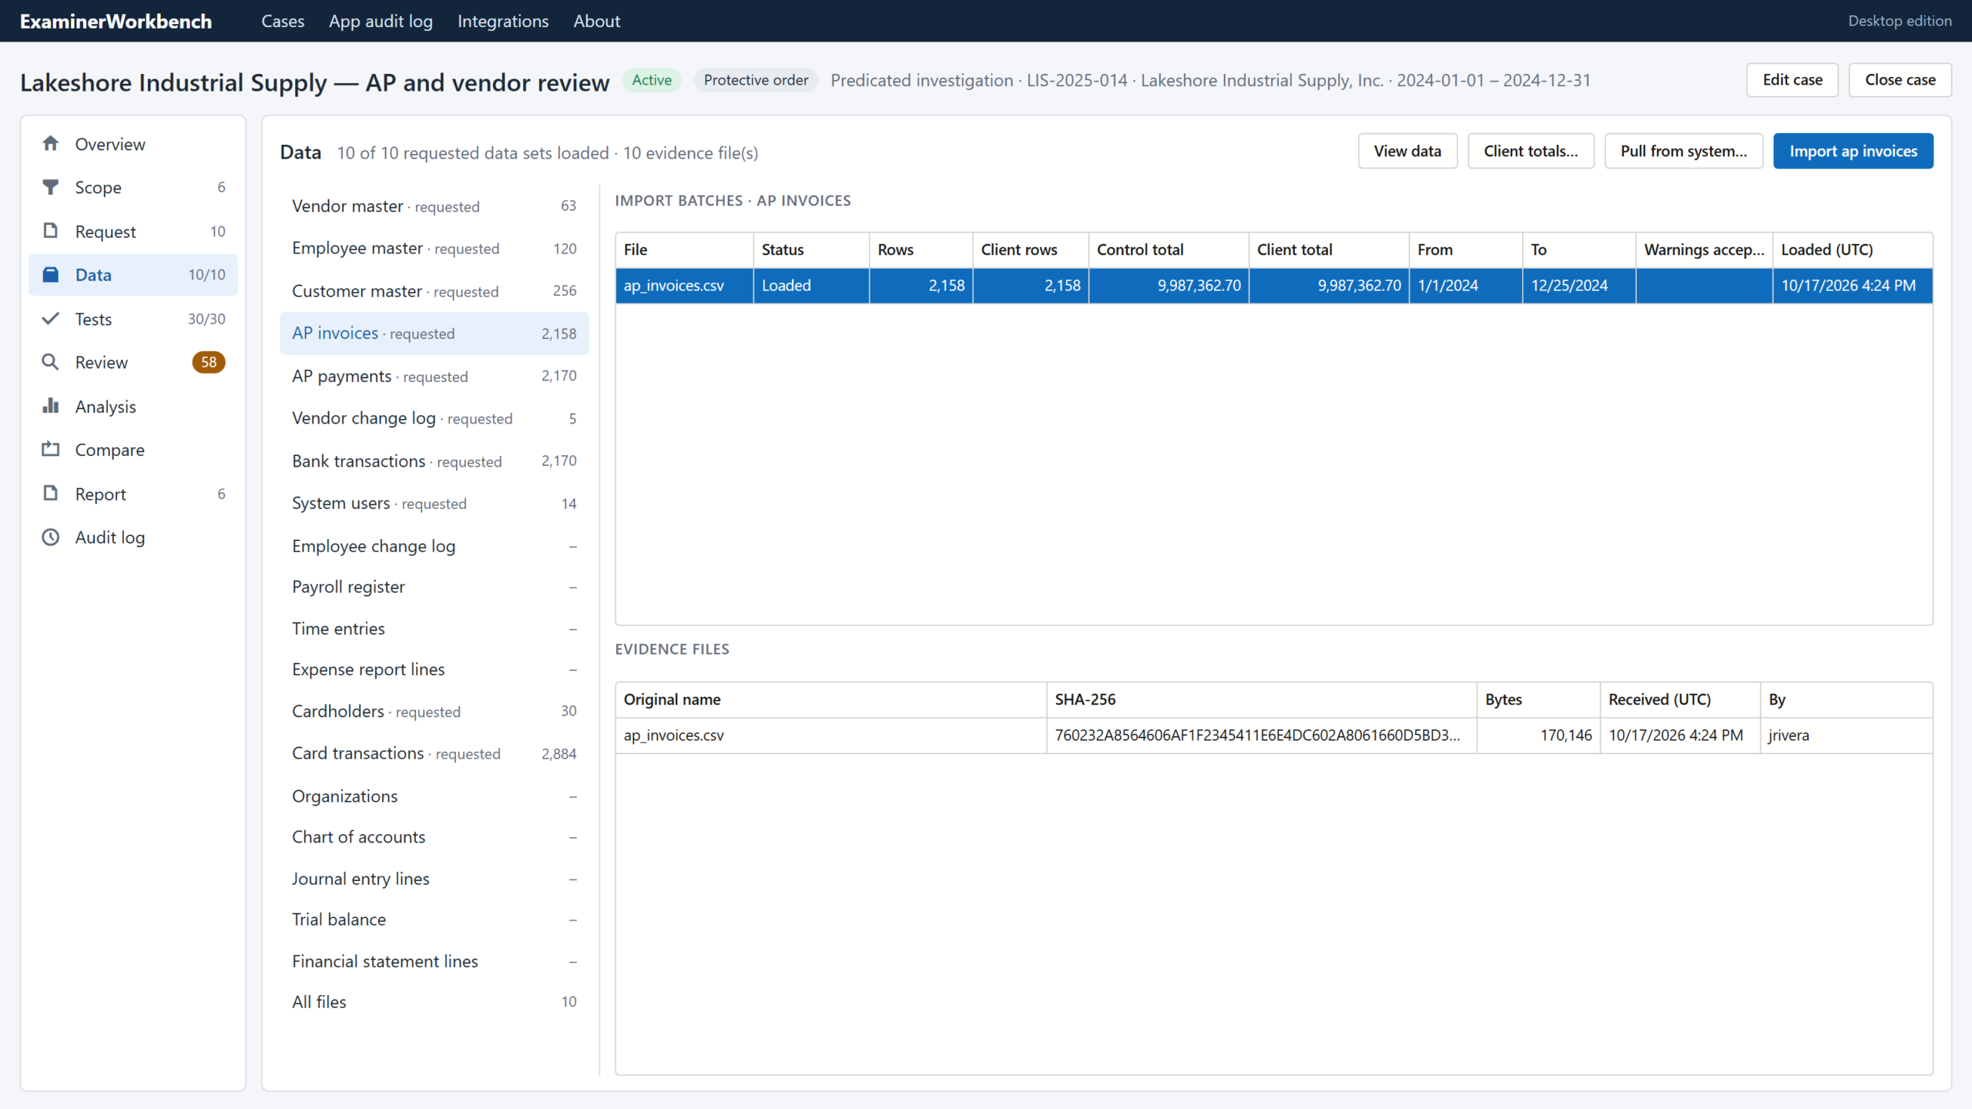1972x1109 pixels.
Task: Click the Protective order tag
Action: pyautogui.click(x=756, y=80)
